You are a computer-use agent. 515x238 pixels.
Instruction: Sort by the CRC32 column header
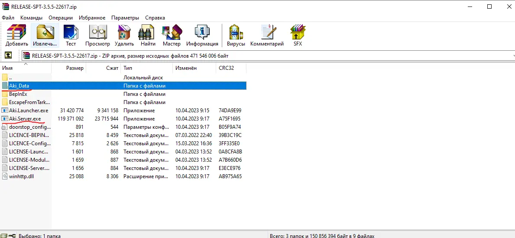click(x=231, y=68)
